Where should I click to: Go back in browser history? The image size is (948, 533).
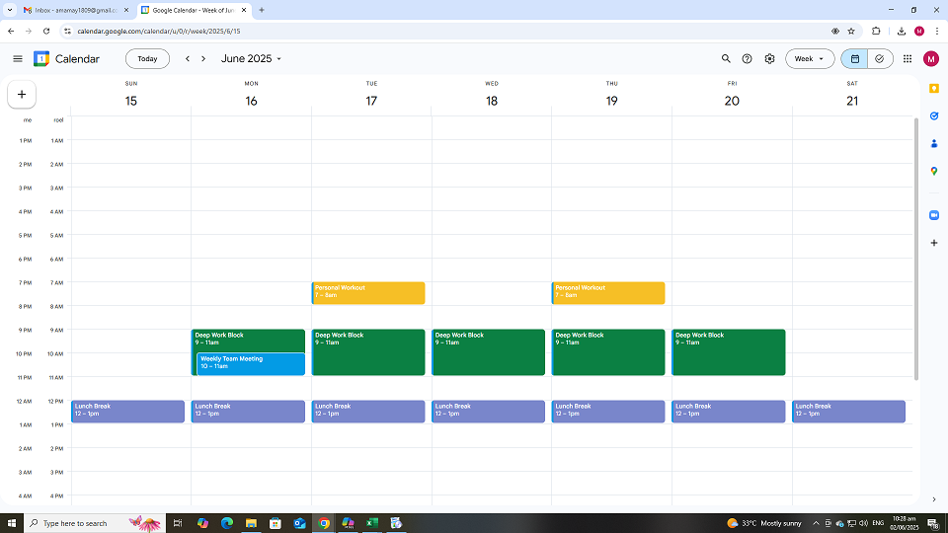(11, 31)
